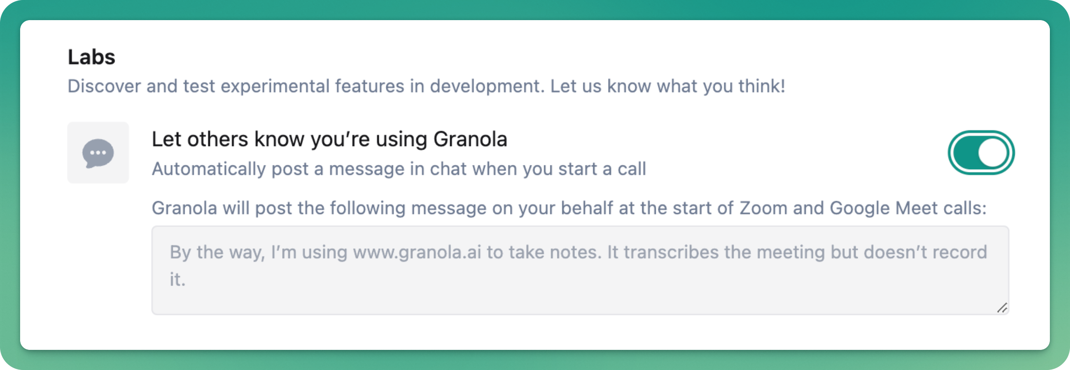Place cursor after "it." on second message line
1070x370 pixels.
[x=187, y=280]
